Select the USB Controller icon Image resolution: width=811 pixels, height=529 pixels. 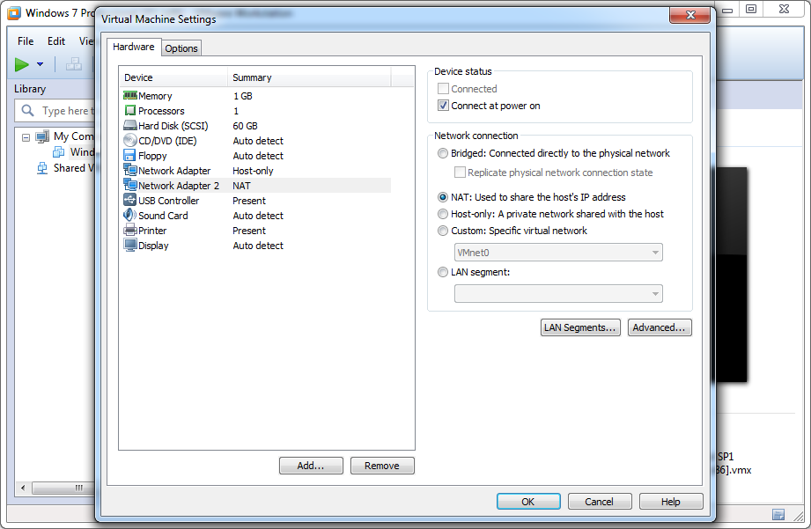pos(130,201)
